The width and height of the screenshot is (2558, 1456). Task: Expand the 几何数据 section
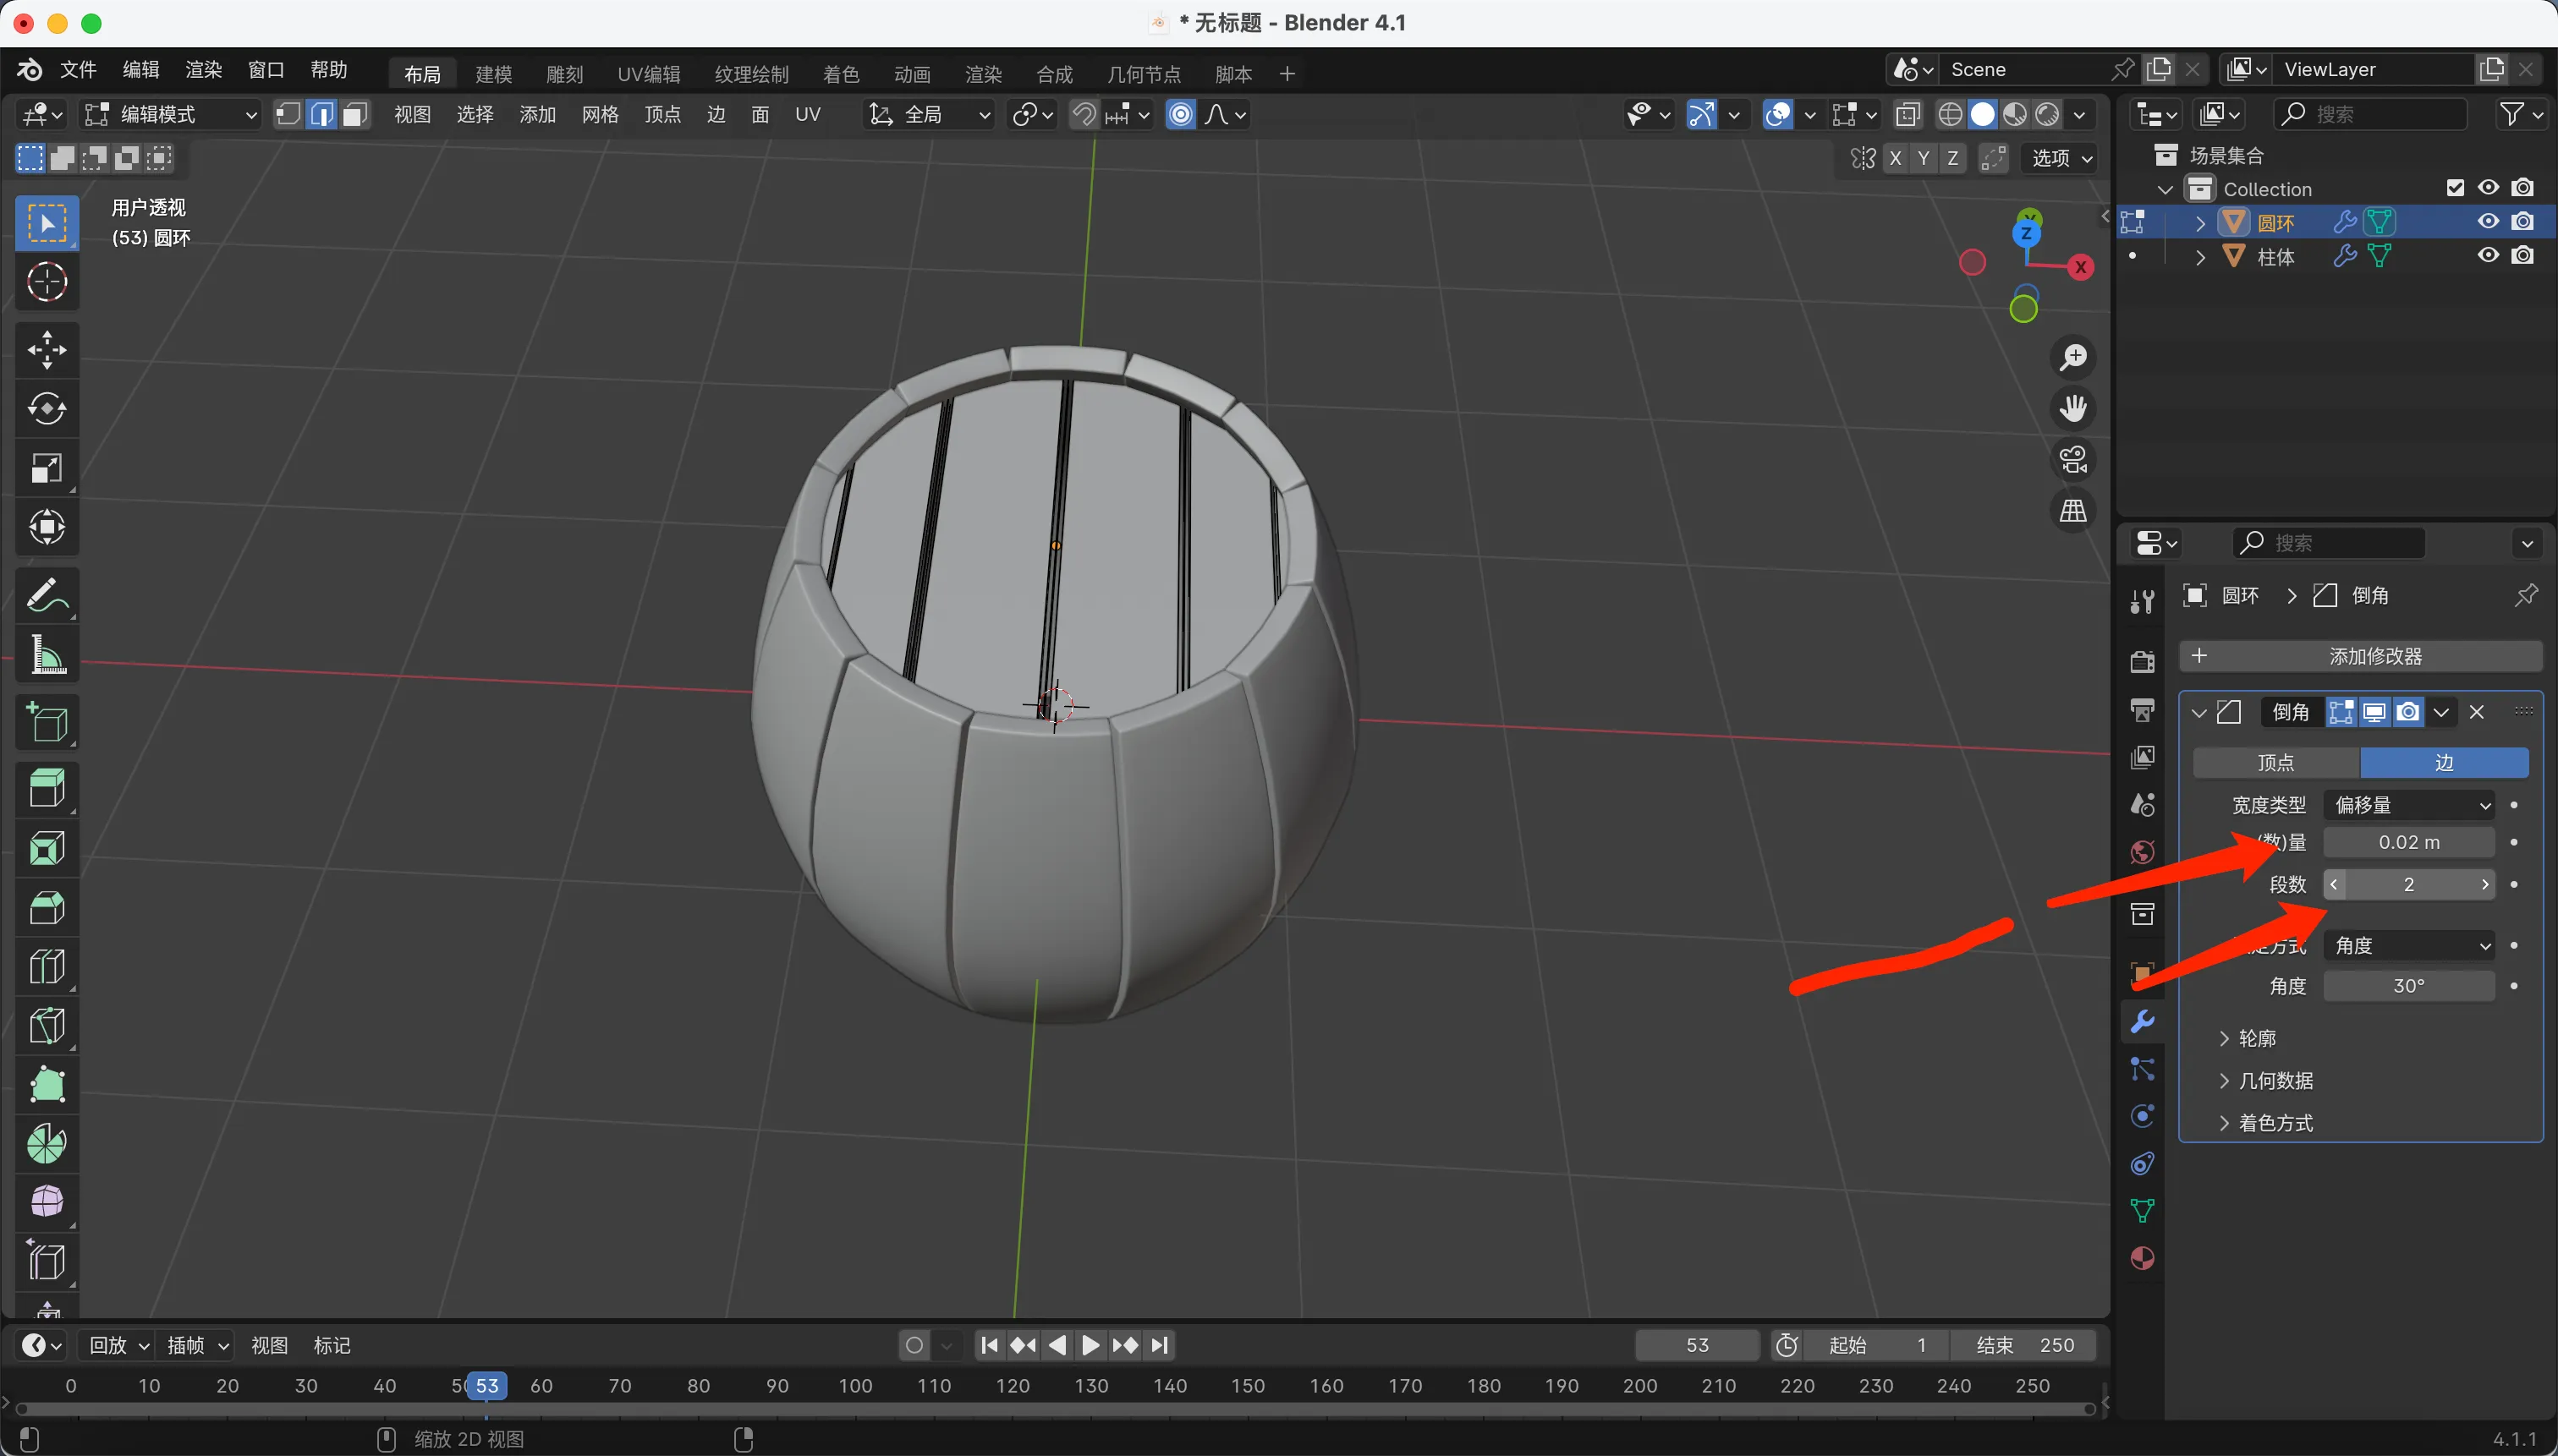tap(2274, 1080)
